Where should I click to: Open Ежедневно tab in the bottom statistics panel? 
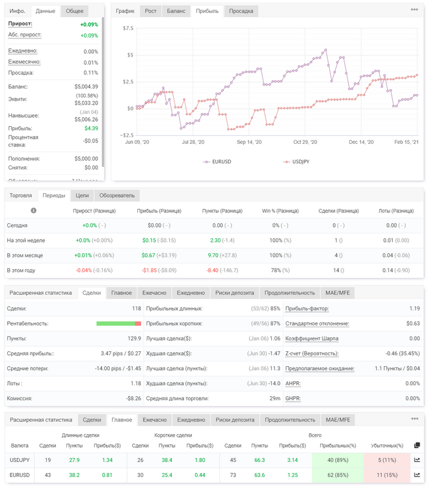tap(191, 420)
